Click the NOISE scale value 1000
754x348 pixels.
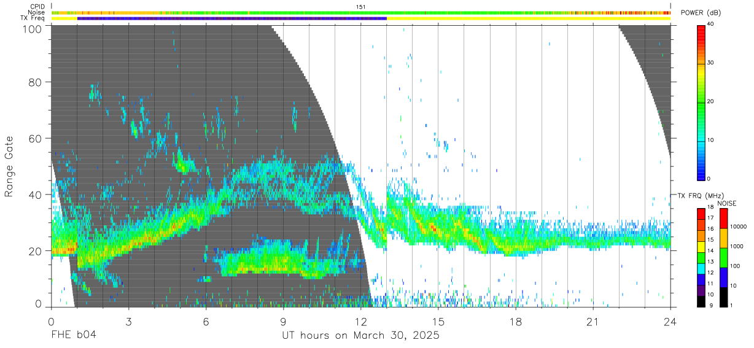(736, 247)
